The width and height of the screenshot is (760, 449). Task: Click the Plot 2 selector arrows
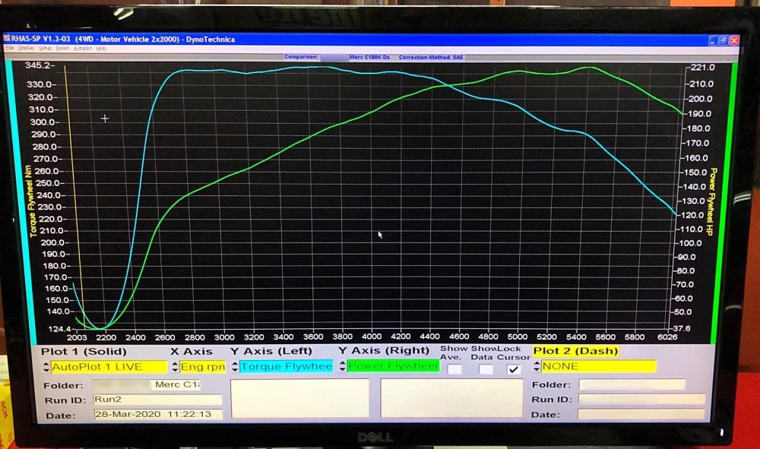click(x=537, y=366)
